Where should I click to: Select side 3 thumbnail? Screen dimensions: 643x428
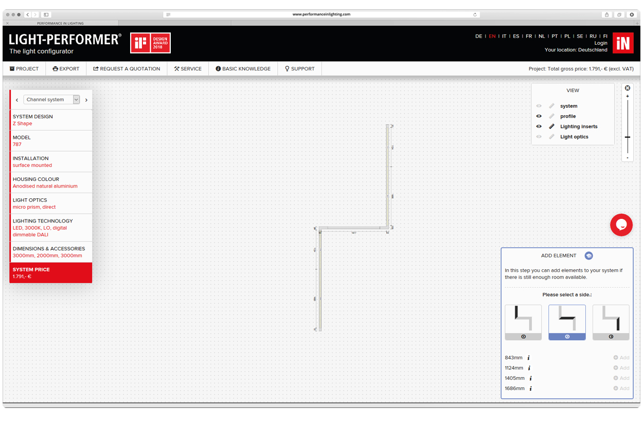pyautogui.click(x=611, y=322)
